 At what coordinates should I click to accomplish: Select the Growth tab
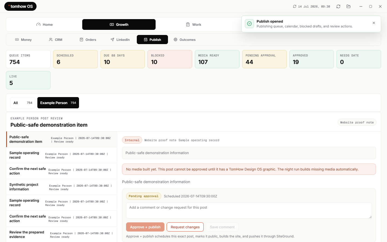(x=119, y=24)
